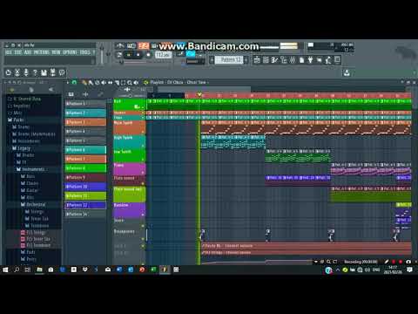The image size is (418, 314).
Task: Expand the Drums (ModeAudio) folder in the browser
Action: 37,134
